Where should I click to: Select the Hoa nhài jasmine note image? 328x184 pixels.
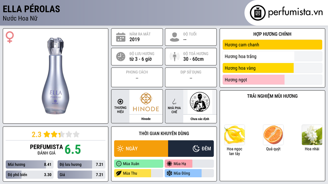(312, 135)
